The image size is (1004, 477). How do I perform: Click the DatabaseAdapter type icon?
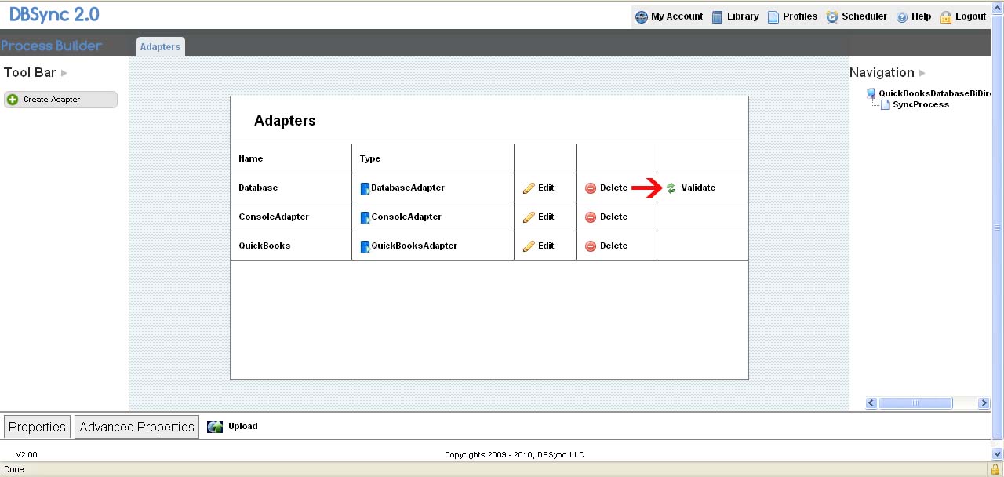(365, 188)
